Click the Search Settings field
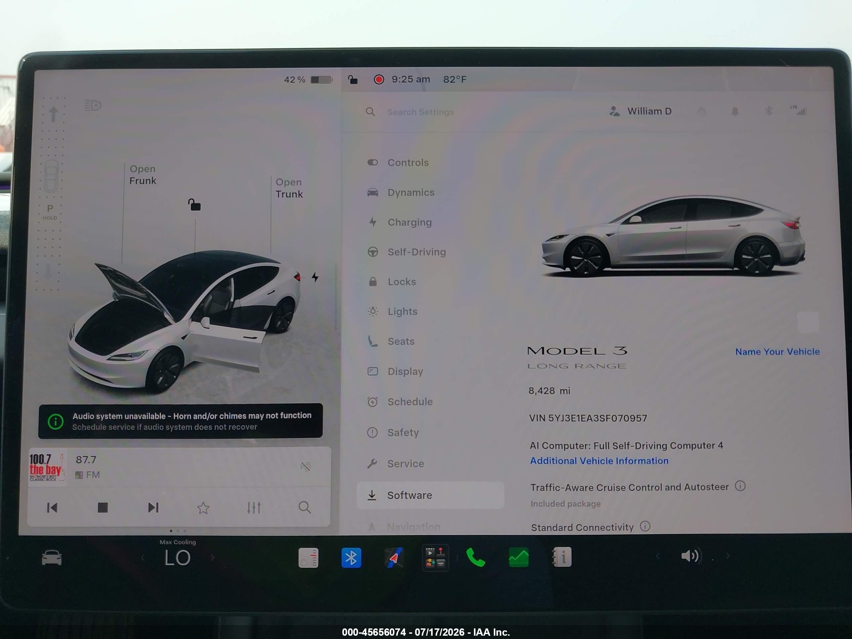This screenshot has height=639, width=852. click(x=420, y=112)
